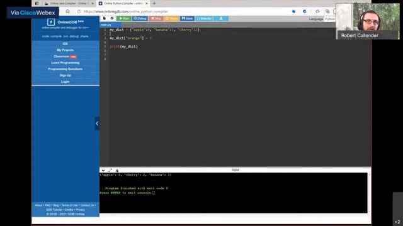The width and height of the screenshot is (403, 226).
Task: Click the browser tab actions icon
Action: click(x=37, y=4)
